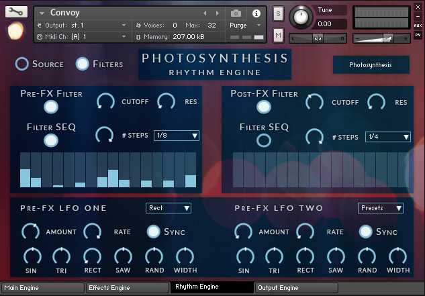Select the Source radio button
The width and height of the screenshot is (425, 296).
22,64
